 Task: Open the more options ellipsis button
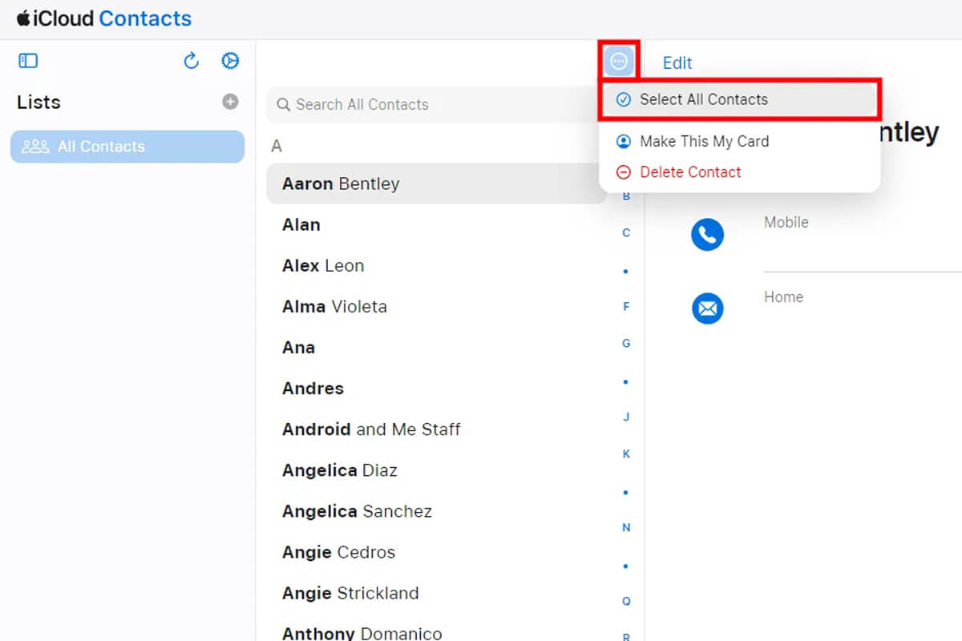pyautogui.click(x=619, y=60)
